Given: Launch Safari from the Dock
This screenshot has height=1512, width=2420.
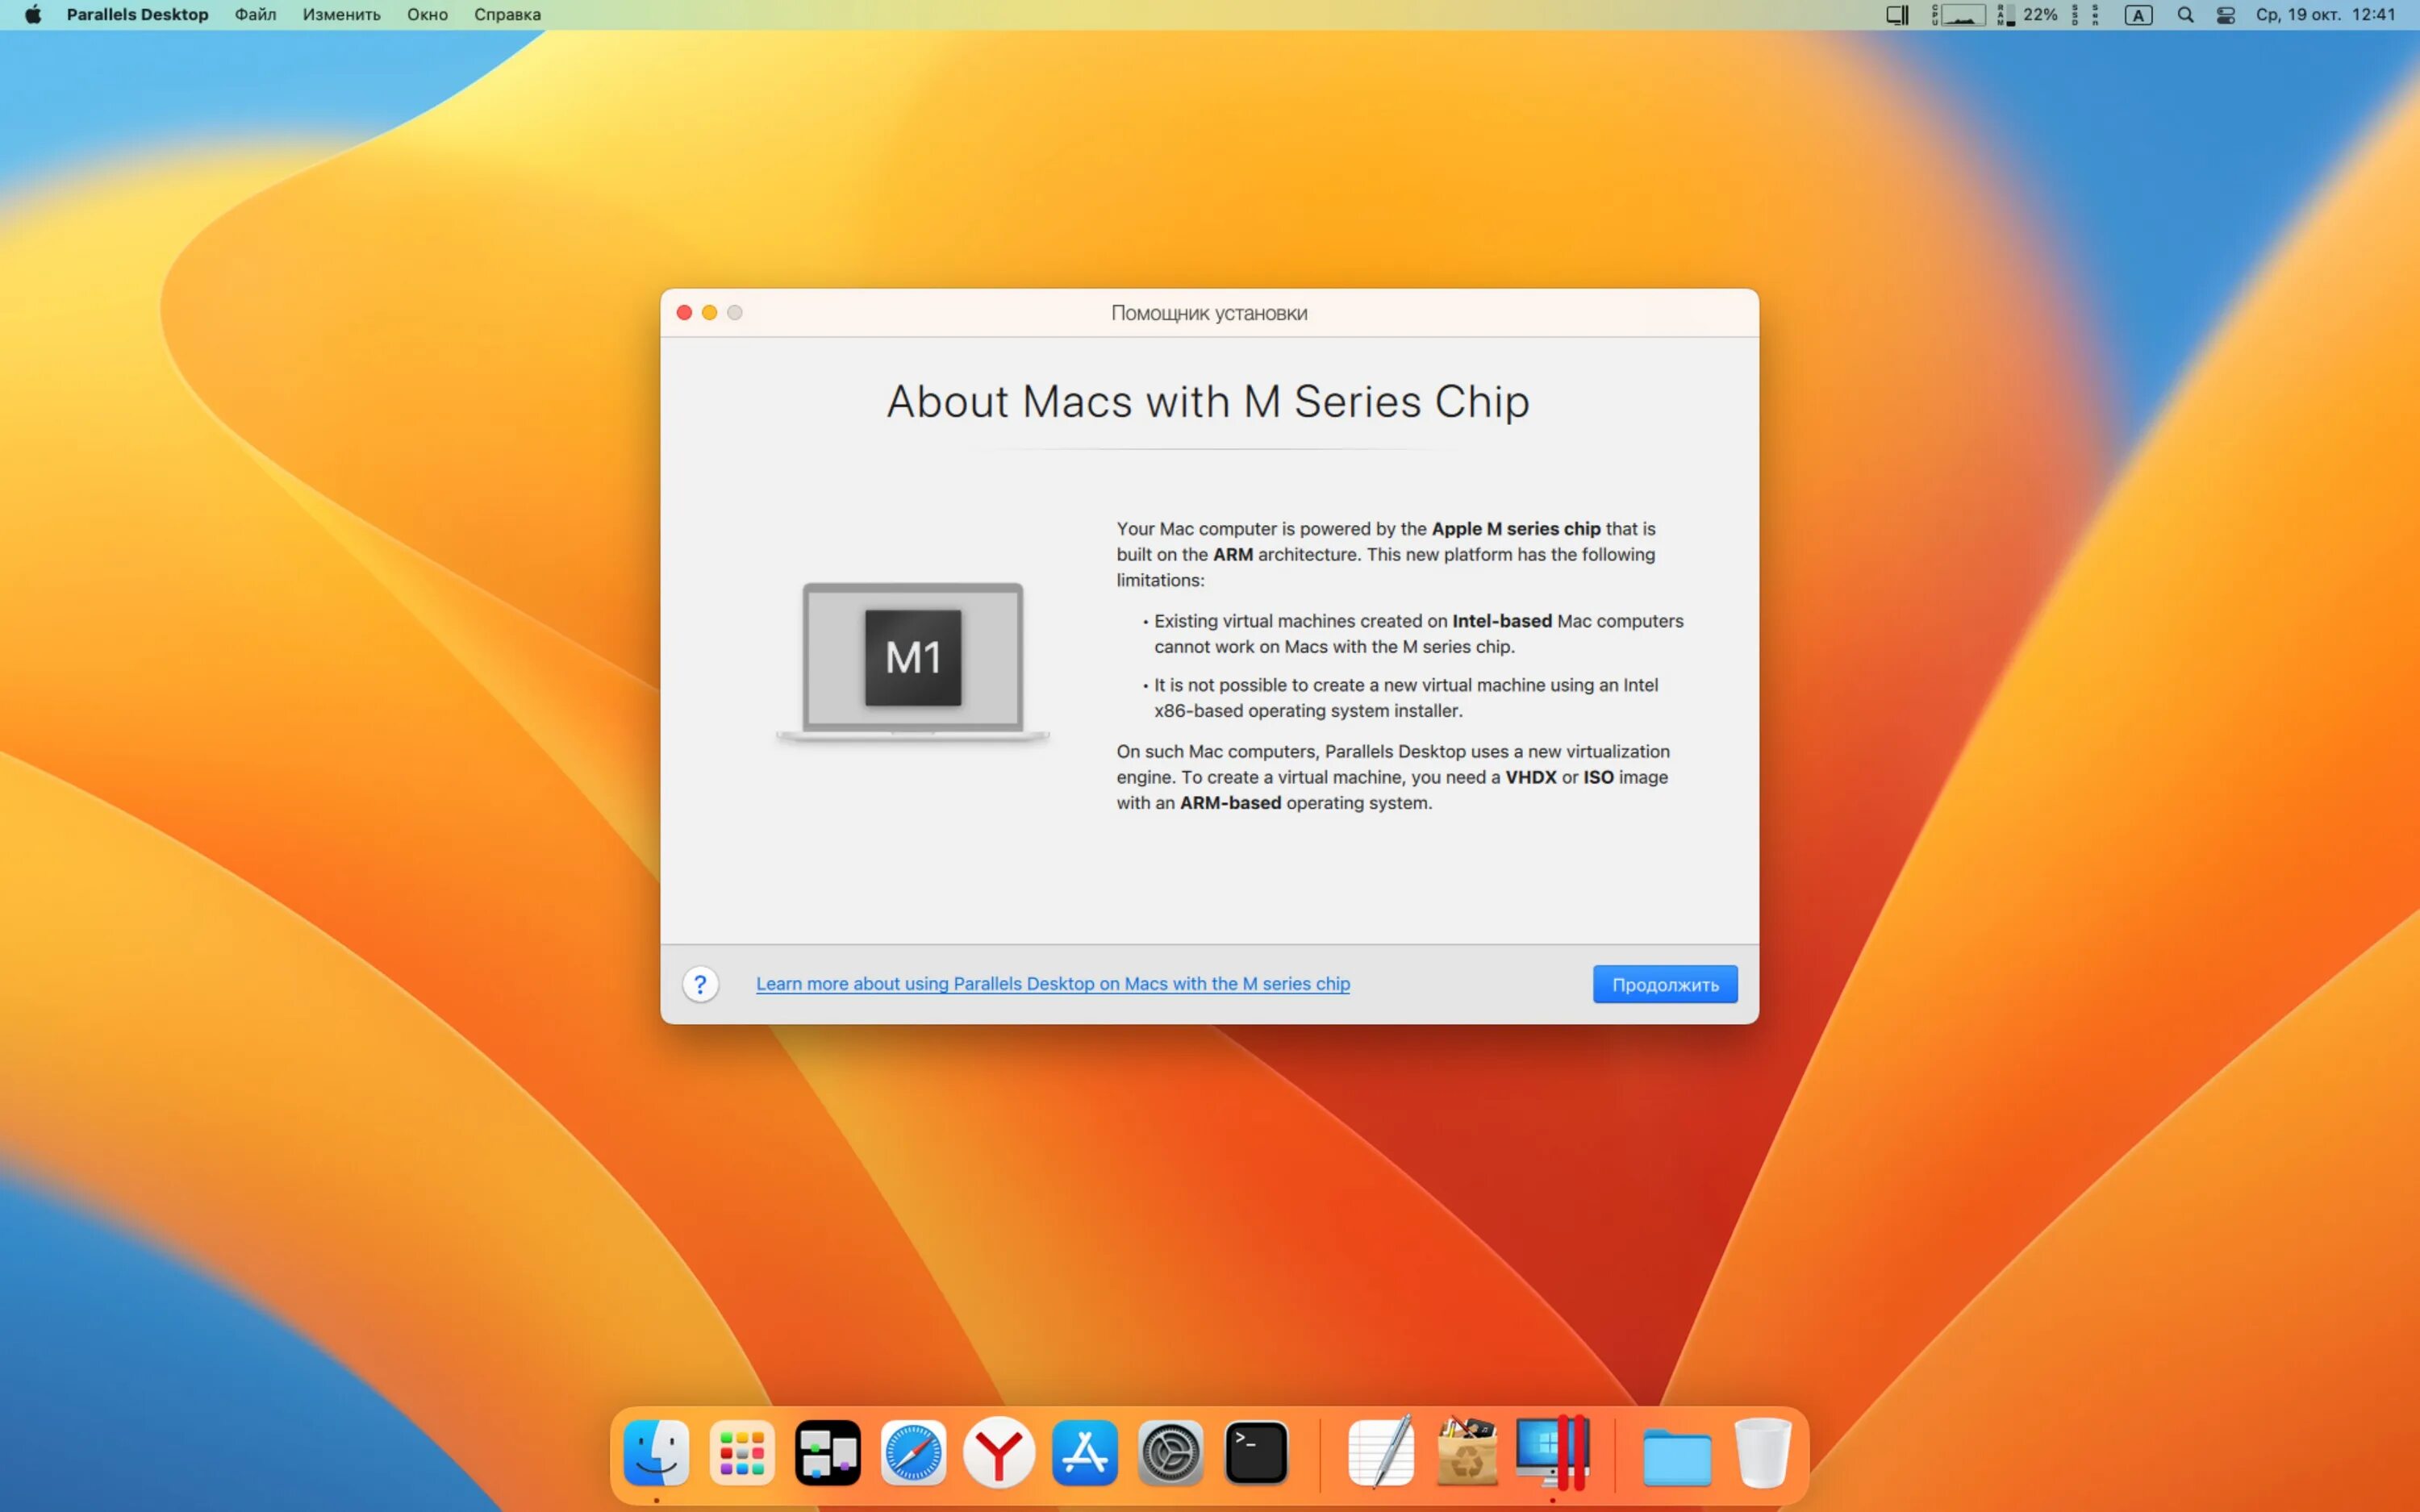Looking at the screenshot, I should tap(913, 1452).
